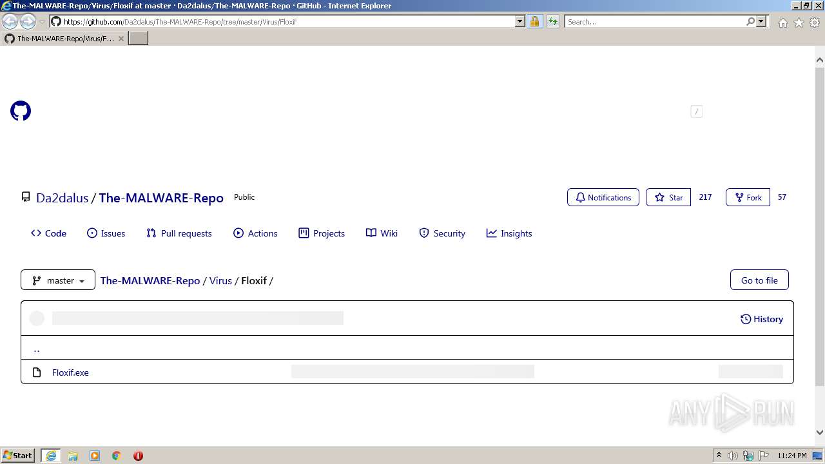825x464 pixels.
Task: Open the Wiki tab
Action: coord(382,233)
